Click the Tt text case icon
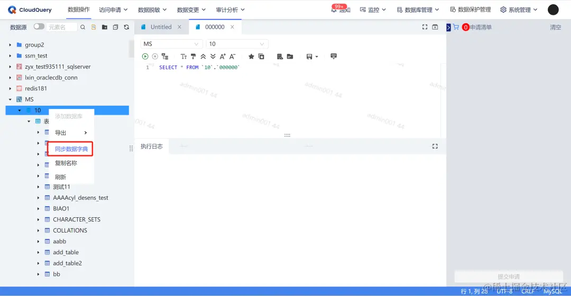The width and height of the screenshot is (571, 296). [183, 57]
